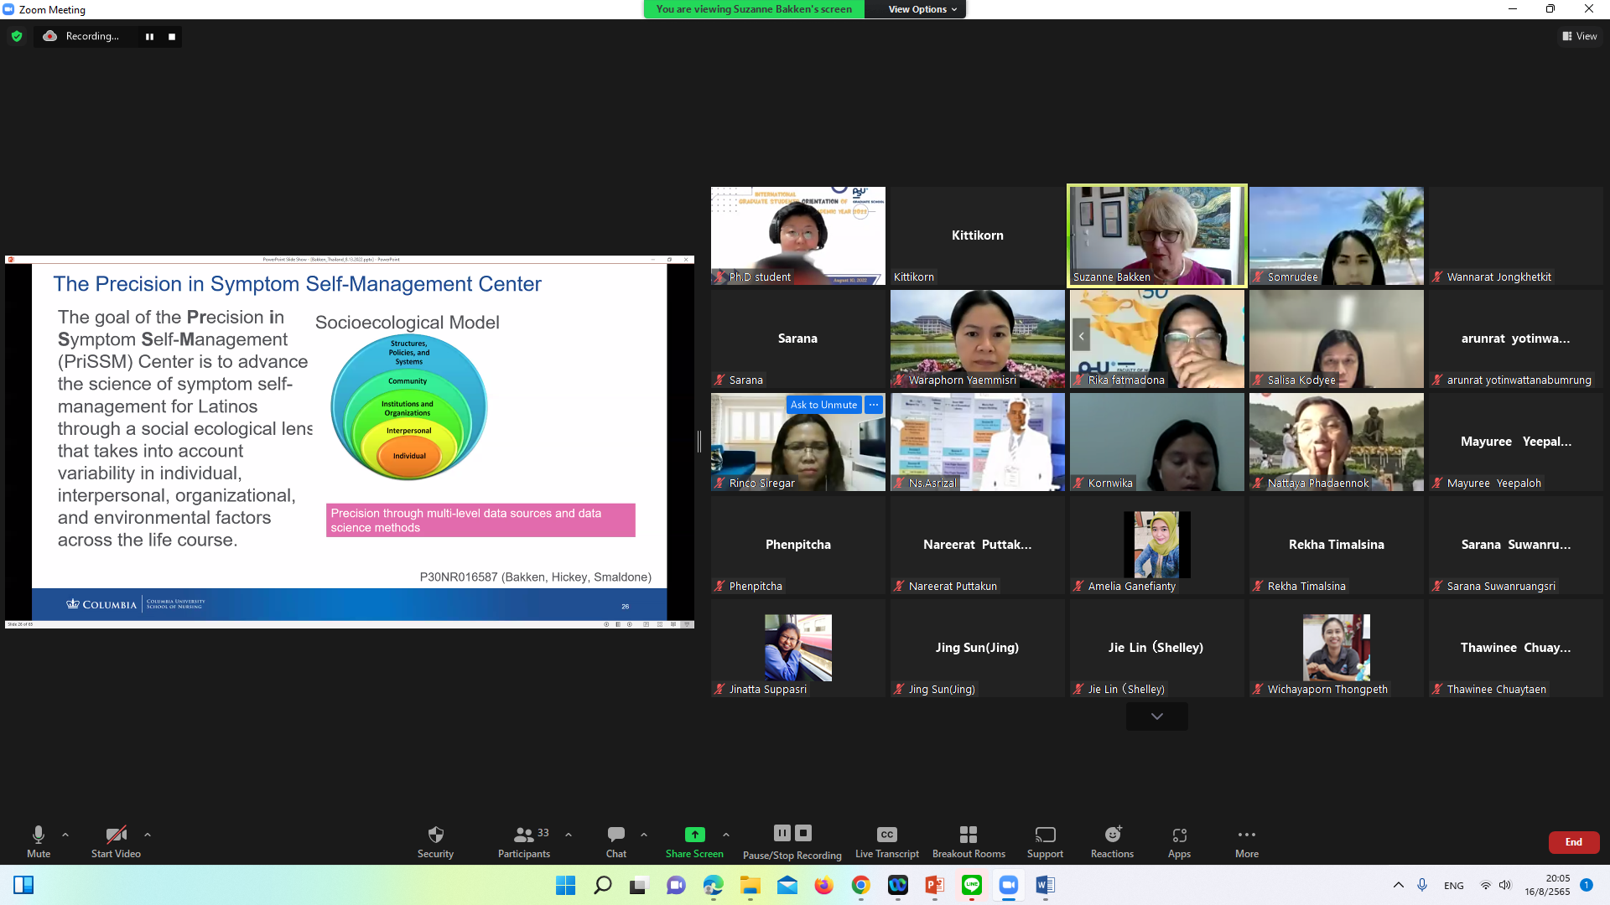This screenshot has width=1610, height=905.
Task: Enable Live Transcript CC icon
Action: tap(886, 835)
